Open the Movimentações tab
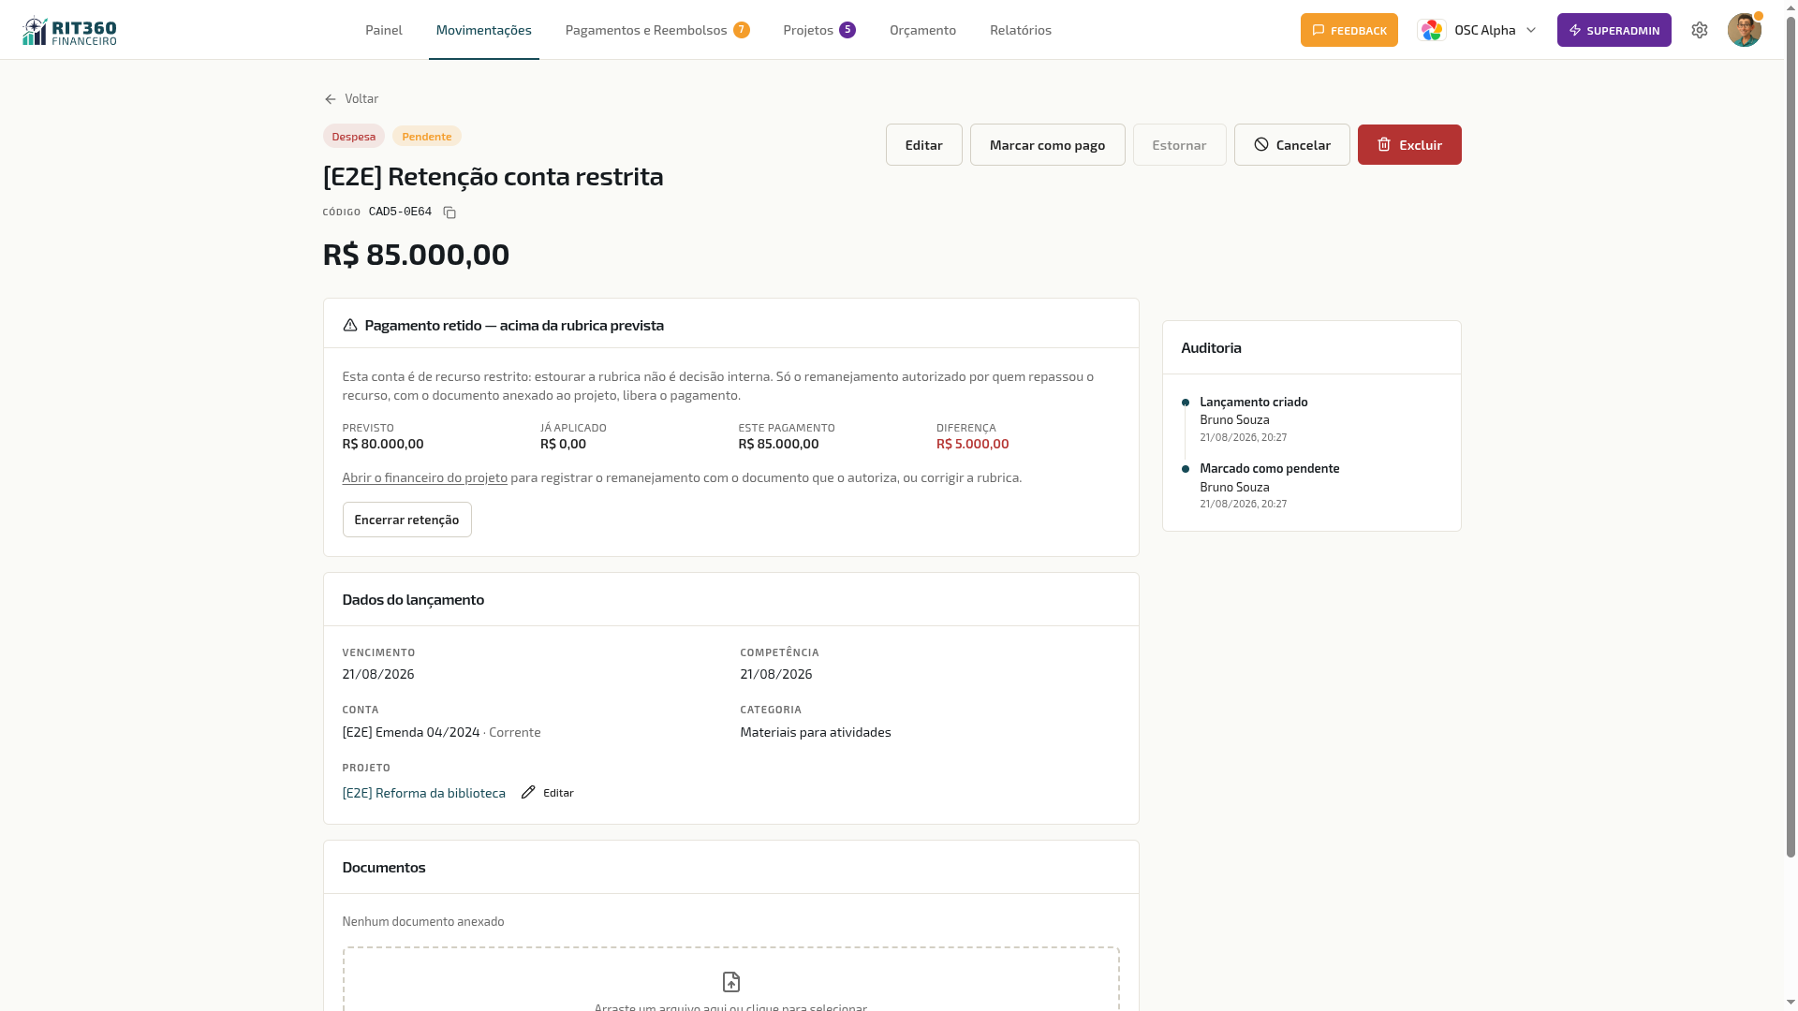The image size is (1798, 1011). [x=484, y=30]
